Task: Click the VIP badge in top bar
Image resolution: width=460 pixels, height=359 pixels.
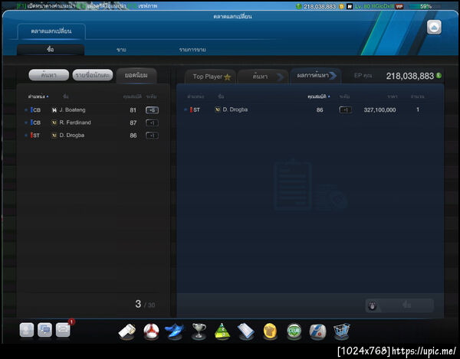Action: coord(399,6)
